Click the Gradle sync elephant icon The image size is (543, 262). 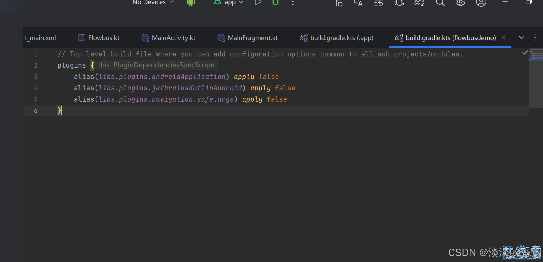pyautogui.click(x=420, y=3)
